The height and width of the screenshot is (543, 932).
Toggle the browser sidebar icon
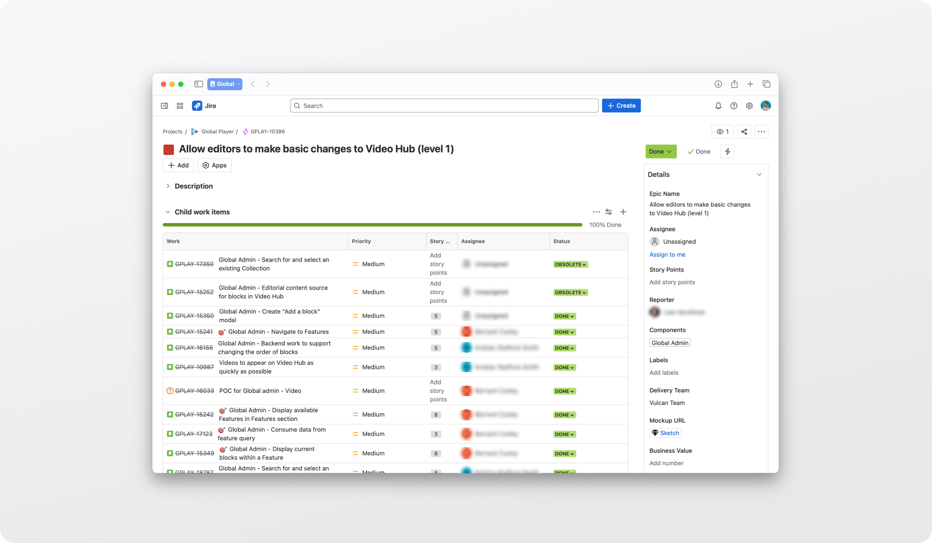[x=198, y=84]
